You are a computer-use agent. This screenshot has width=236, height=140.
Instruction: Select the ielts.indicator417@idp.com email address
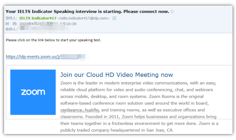tap(84, 18)
